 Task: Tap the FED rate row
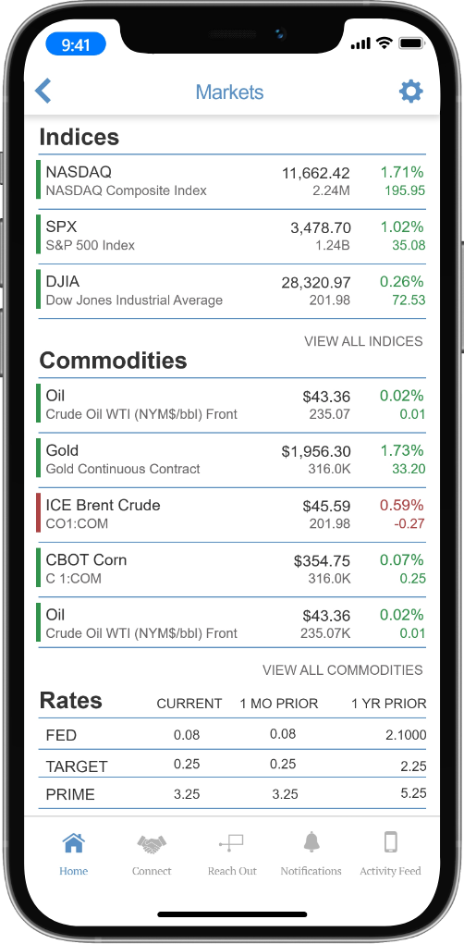pyautogui.click(x=232, y=734)
